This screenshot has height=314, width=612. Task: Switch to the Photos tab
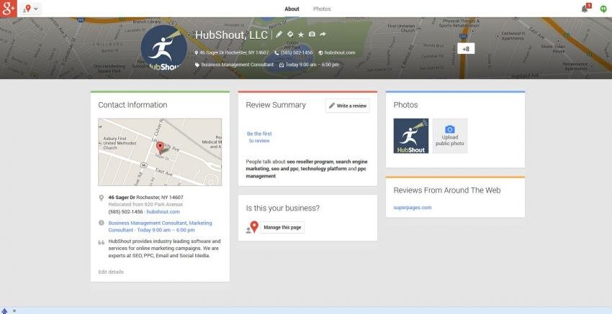pos(322,9)
